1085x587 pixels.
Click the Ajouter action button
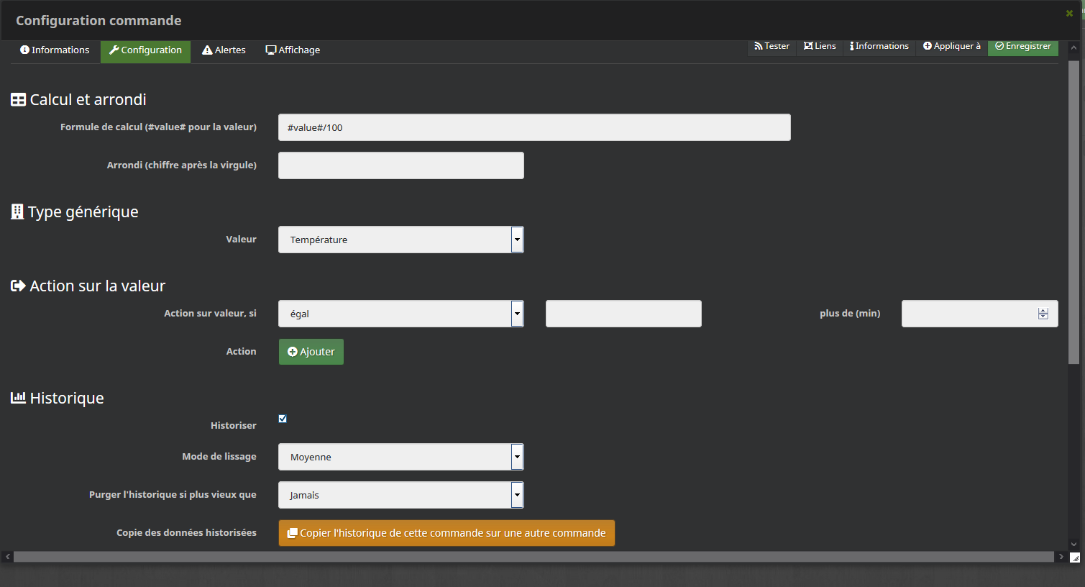[x=311, y=352]
